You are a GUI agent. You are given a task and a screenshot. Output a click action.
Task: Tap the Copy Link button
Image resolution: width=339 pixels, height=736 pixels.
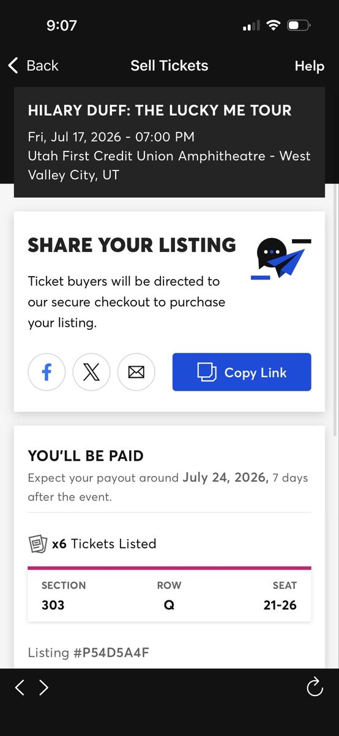coord(242,372)
